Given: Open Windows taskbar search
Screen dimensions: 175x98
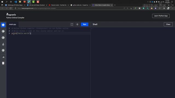Looking at the screenshot, I should click(x=7, y=2).
